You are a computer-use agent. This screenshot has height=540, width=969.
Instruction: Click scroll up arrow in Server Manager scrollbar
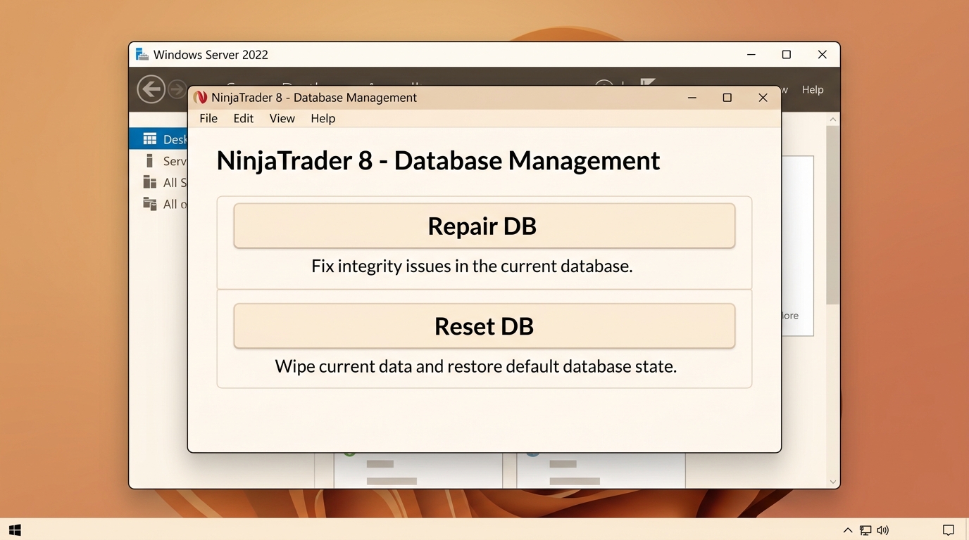(x=833, y=120)
